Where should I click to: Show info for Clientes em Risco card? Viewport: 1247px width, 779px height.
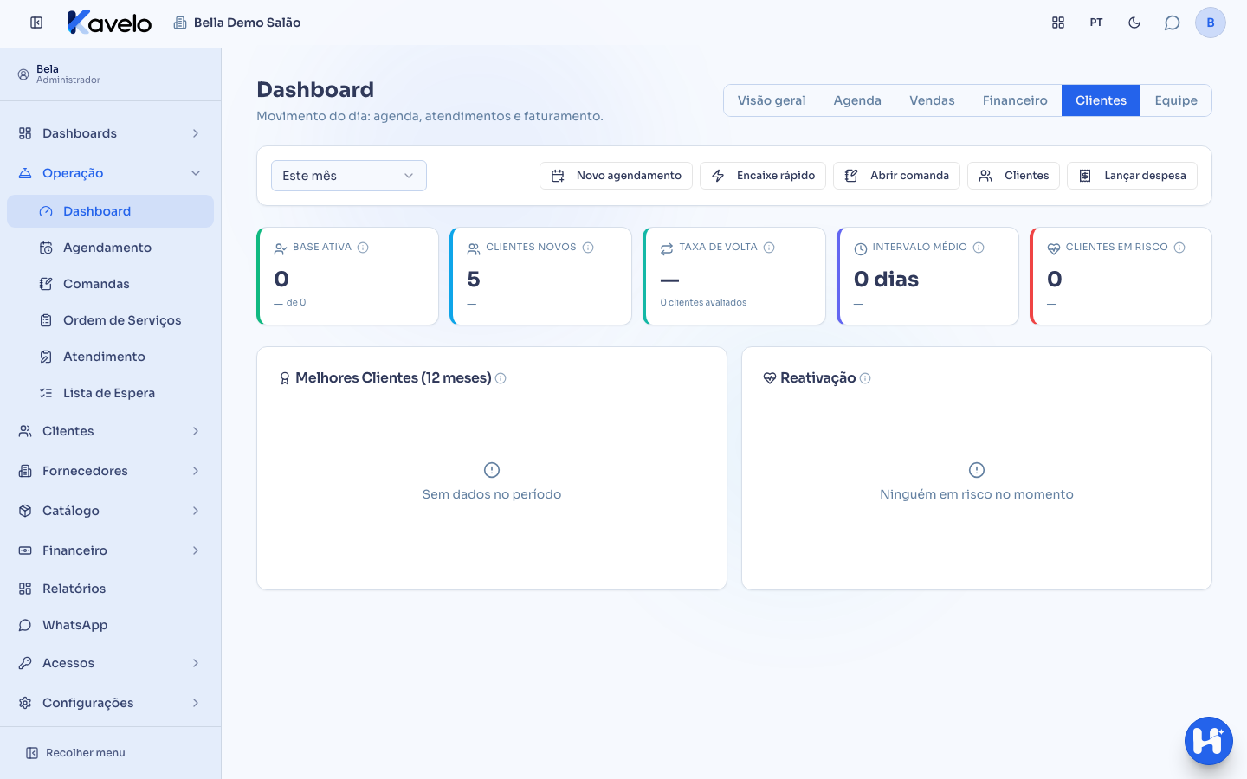click(1179, 248)
